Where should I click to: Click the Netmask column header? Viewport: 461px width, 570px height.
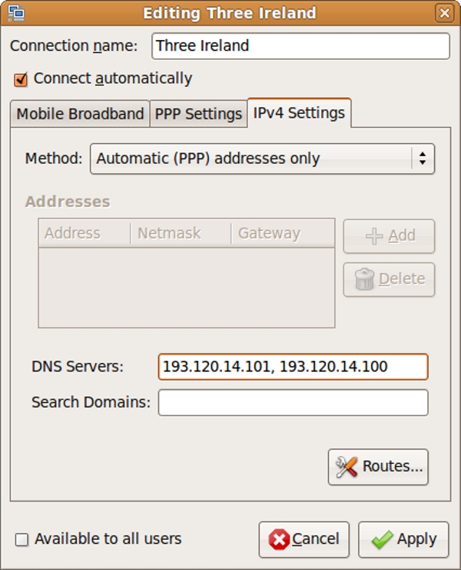click(181, 233)
